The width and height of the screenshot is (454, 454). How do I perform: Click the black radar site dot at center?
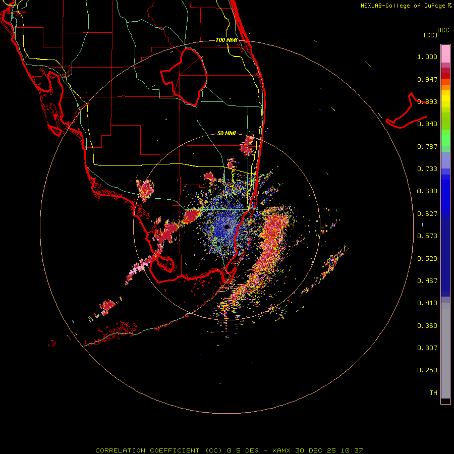pos(226,226)
